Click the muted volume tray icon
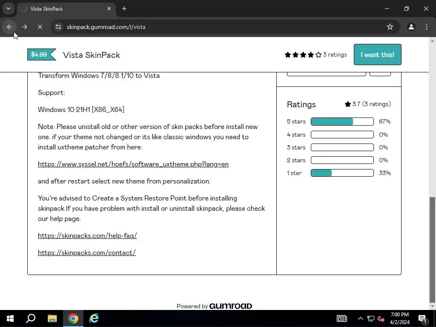436x327 pixels. (381, 318)
